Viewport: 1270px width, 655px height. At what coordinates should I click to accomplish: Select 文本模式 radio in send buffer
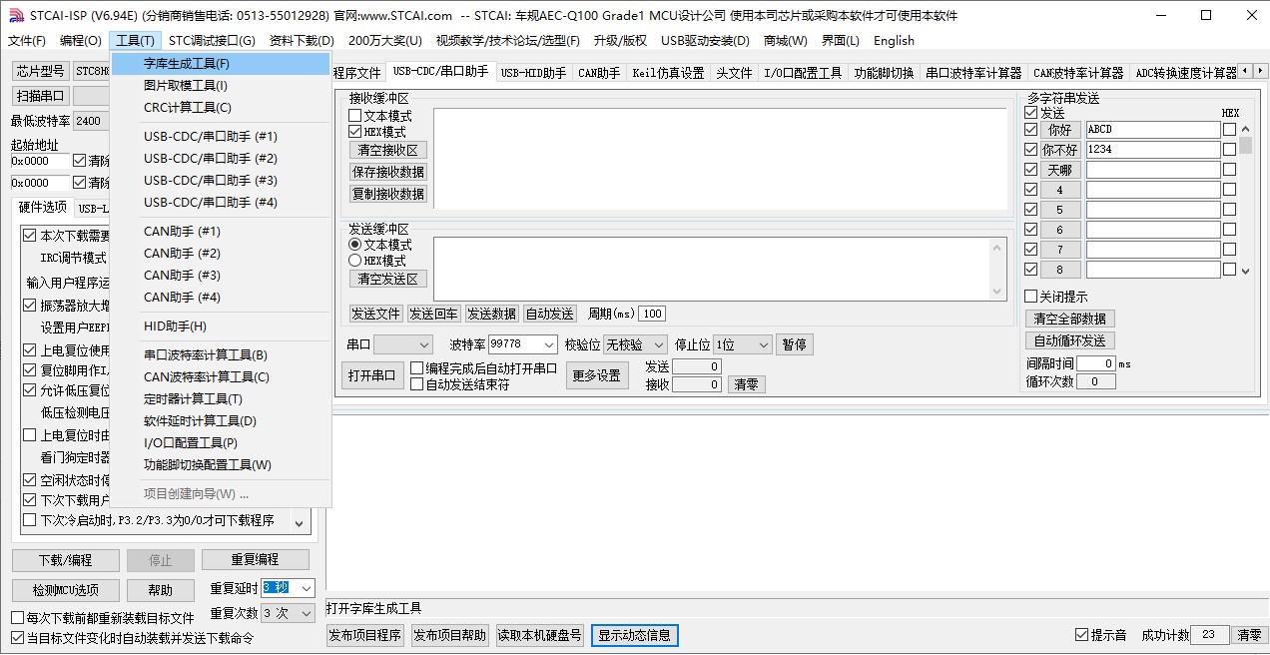355,245
